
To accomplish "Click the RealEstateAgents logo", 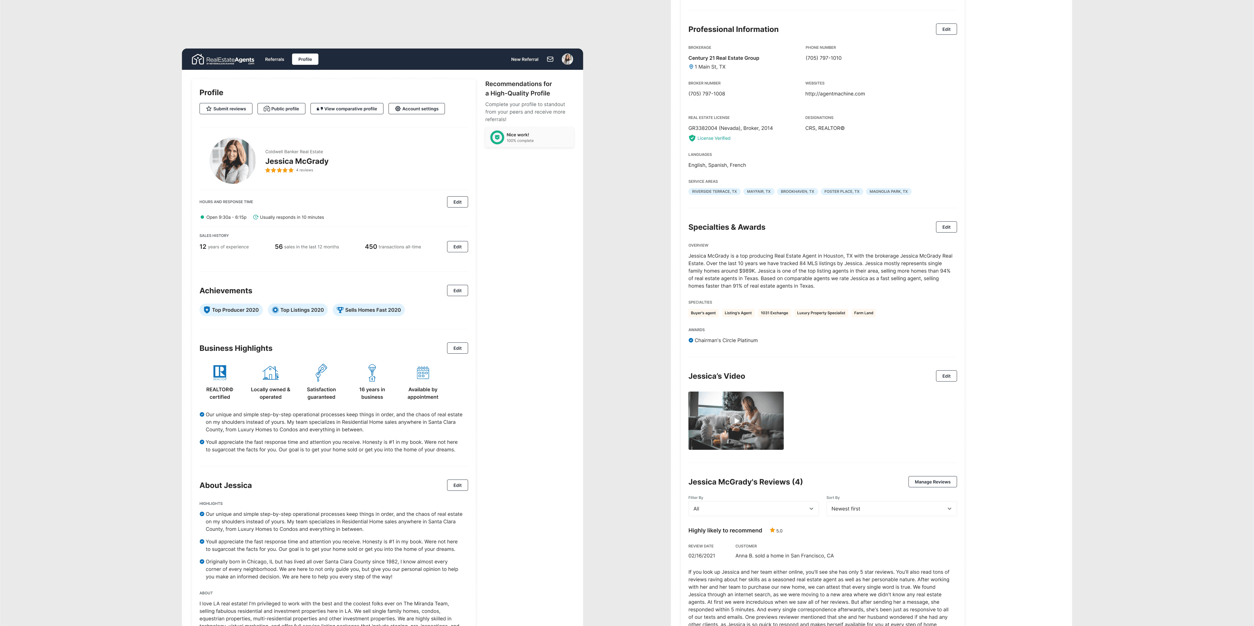I will (223, 59).
